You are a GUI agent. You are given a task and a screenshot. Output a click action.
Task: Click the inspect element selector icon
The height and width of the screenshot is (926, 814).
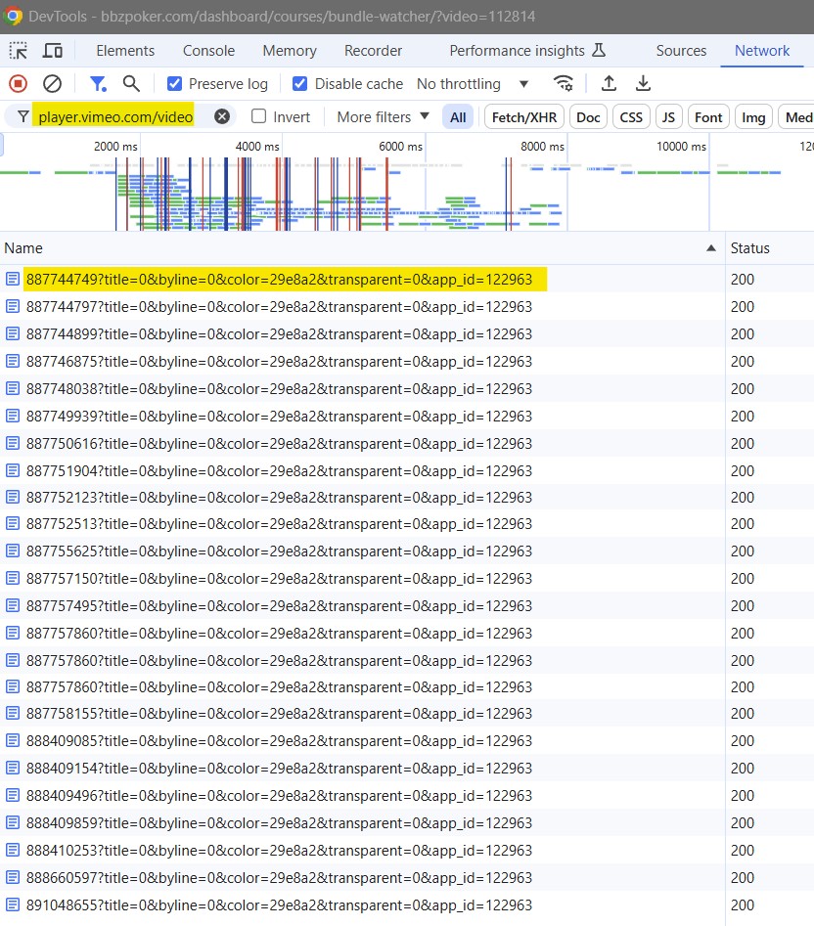point(19,51)
